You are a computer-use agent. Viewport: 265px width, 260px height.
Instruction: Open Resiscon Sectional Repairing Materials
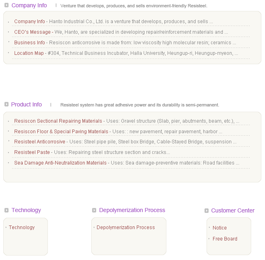[x=58, y=121]
